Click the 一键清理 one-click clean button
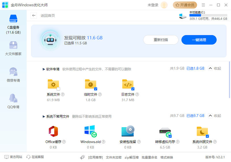Viewport: 231px width, 162px height. [x=199, y=40]
